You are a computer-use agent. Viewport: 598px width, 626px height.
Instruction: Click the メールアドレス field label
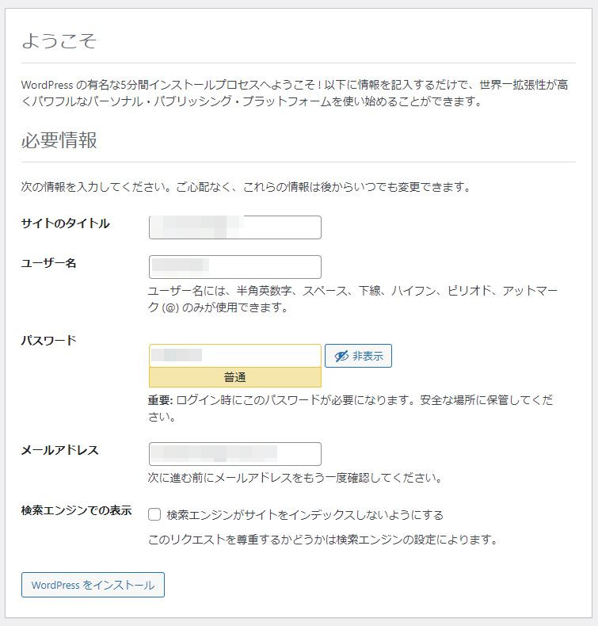click(59, 450)
